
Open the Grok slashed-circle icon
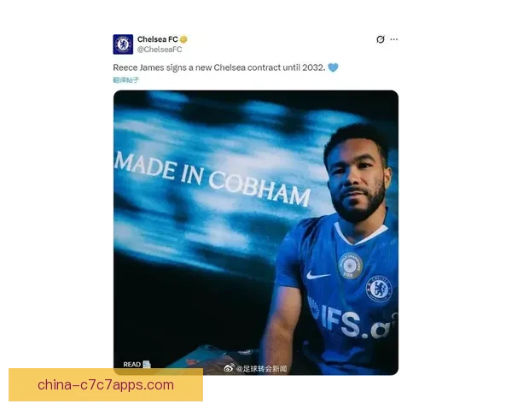[380, 39]
